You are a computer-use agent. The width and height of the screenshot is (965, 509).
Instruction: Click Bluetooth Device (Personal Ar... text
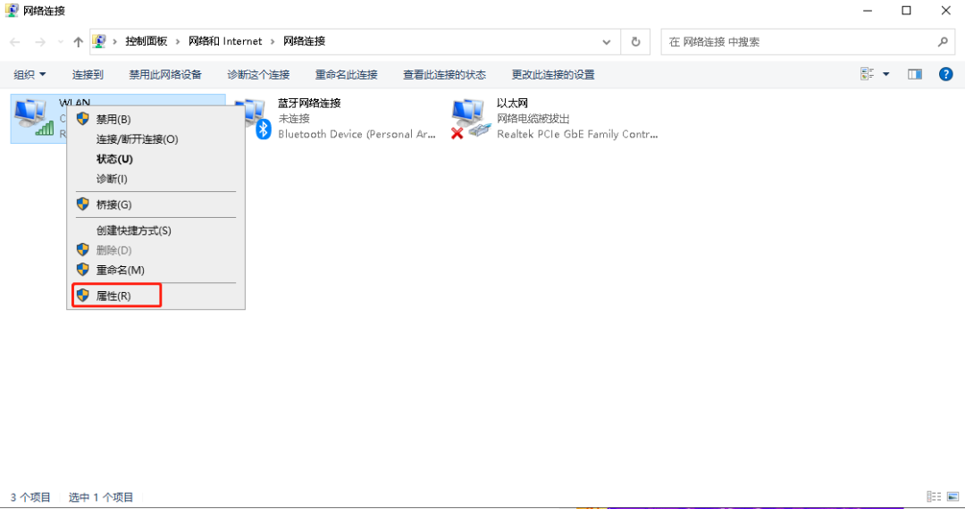click(x=357, y=134)
